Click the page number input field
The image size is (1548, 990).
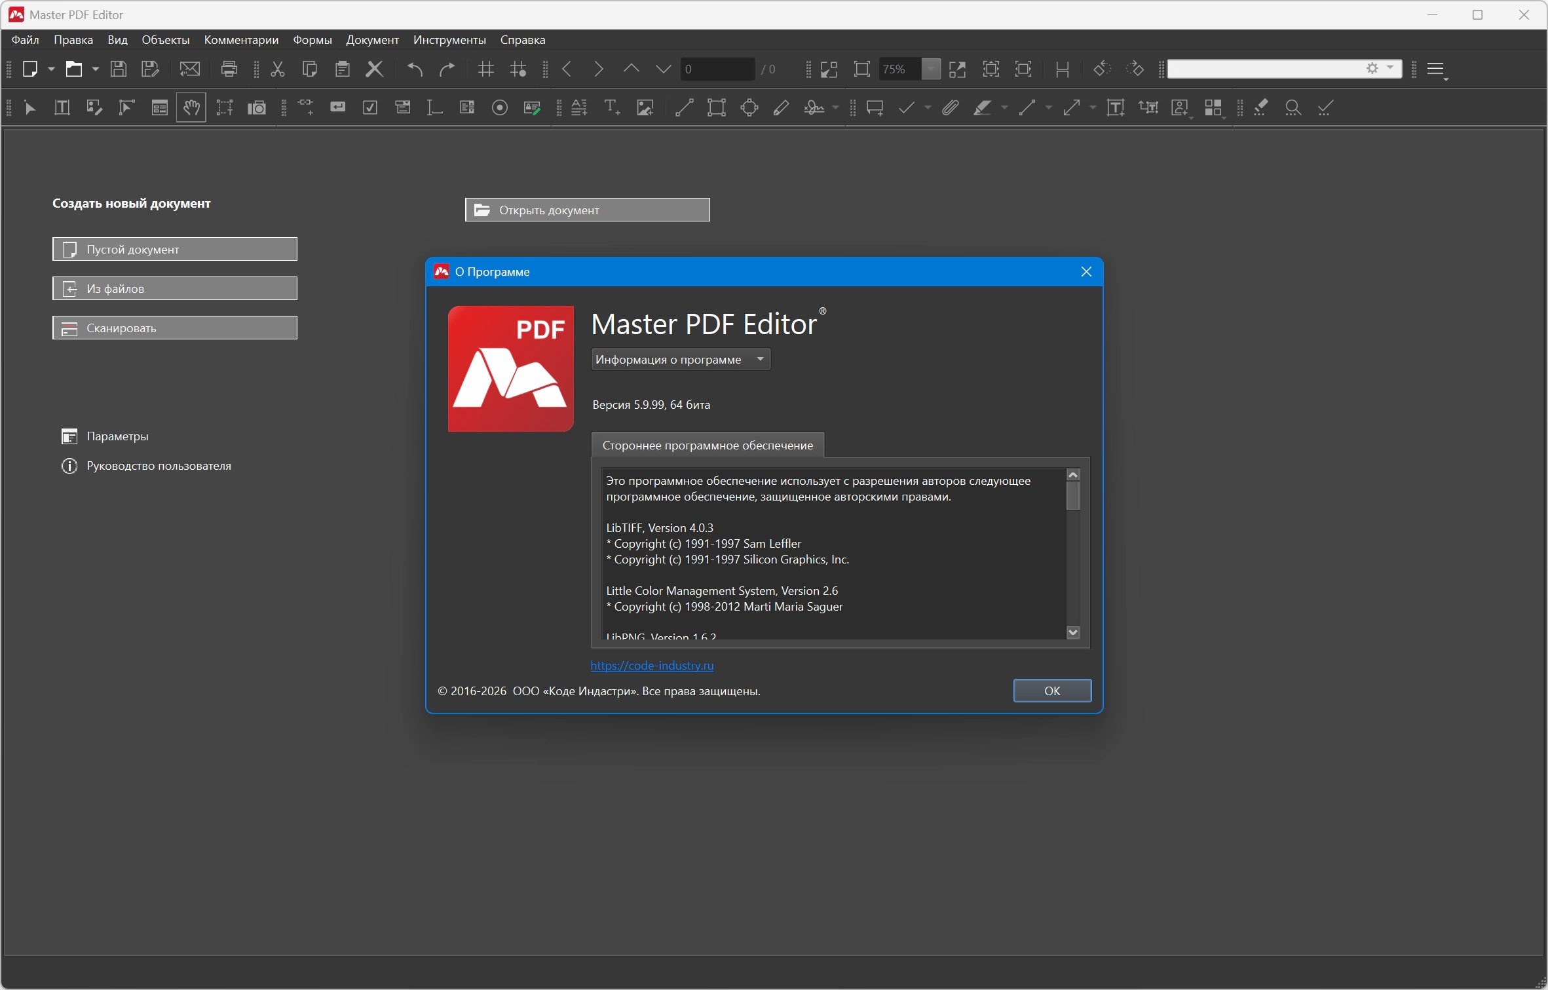717,69
